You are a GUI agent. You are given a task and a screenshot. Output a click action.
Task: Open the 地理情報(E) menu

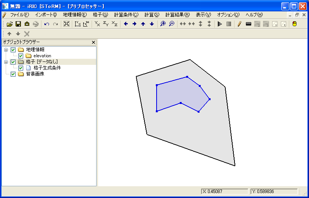(x=75, y=15)
